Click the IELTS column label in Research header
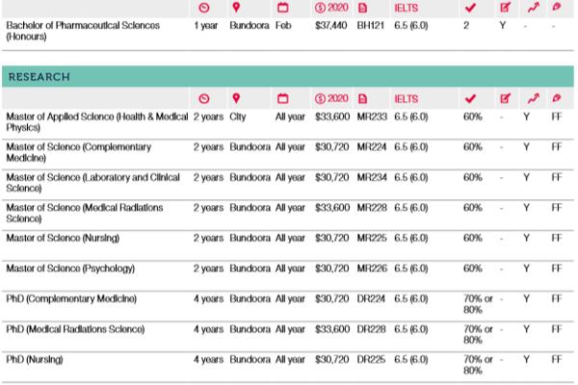Viewport: 578px width, 385px height. [x=406, y=98]
